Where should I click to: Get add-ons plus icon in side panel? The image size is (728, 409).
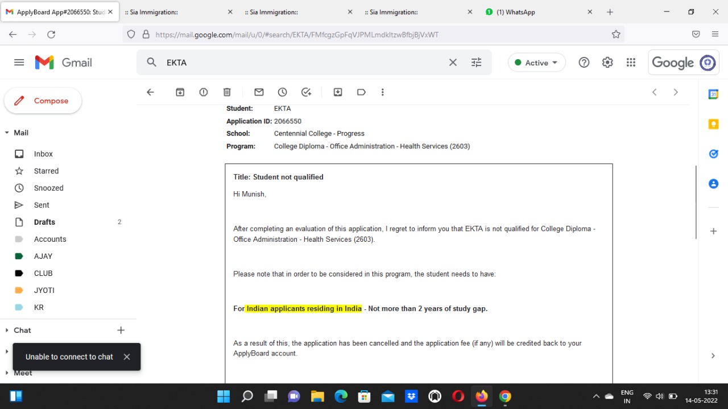(713, 231)
